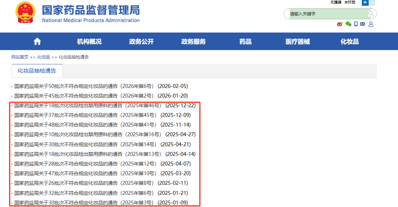The width and height of the screenshot is (398, 207).
Task: Switch to the 化妆品抽检通告 tab
Action: pos(37,70)
